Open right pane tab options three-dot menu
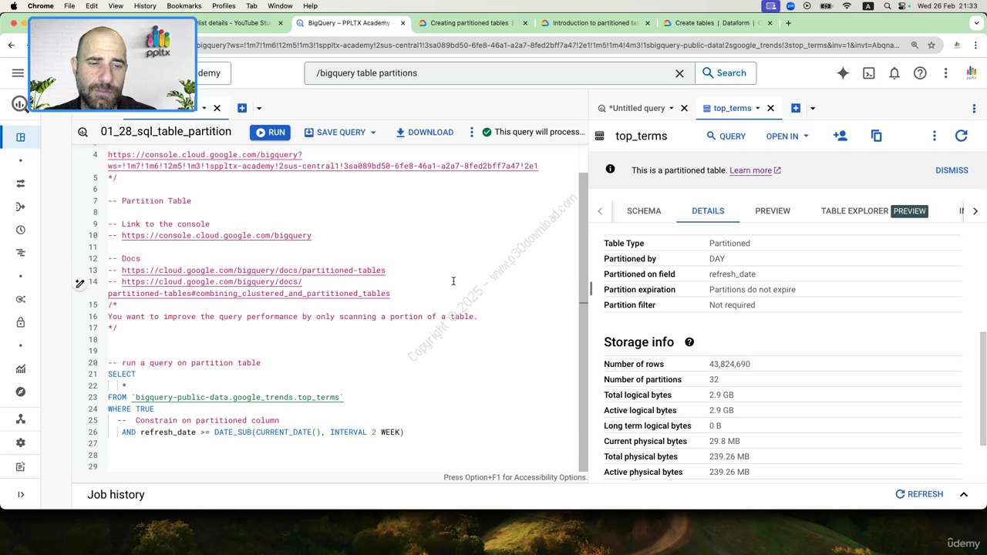The width and height of the screenshot is (987, 555). coord(974,108)
